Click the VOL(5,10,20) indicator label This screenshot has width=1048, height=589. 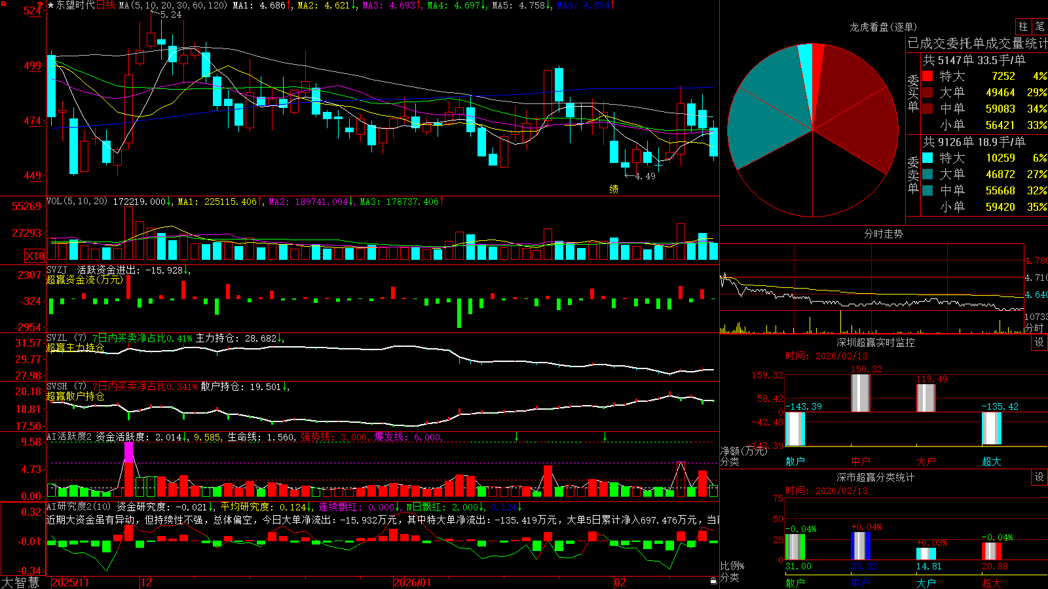click(x=77, y=201)
